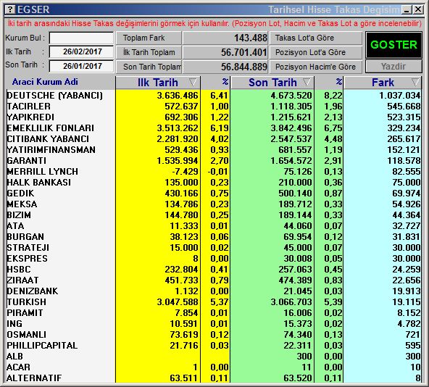
Task: Click the help question mark icon
Action: point(10,9)
